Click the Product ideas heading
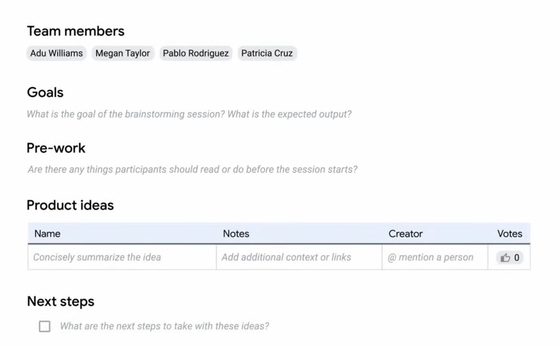Image resolution: width=560 pixels, height=346 pixels. point(71,205)
